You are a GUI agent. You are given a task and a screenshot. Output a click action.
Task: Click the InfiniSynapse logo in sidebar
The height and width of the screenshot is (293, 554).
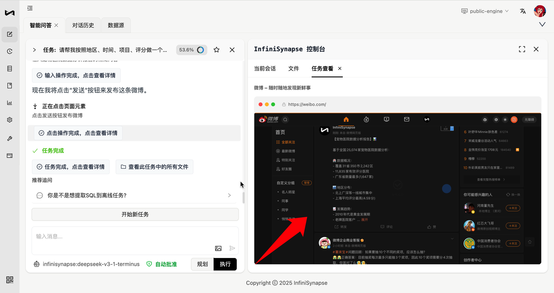pyautogui.click(x=10, y=13)
